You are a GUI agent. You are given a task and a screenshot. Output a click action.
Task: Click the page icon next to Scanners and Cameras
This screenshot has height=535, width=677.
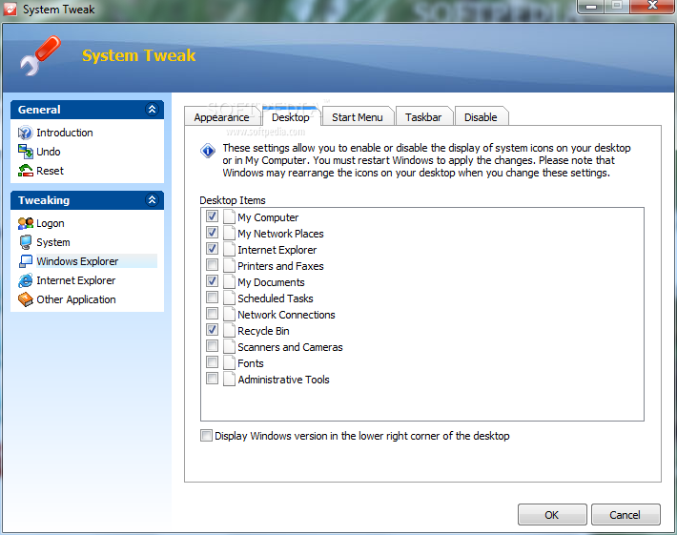229,347
